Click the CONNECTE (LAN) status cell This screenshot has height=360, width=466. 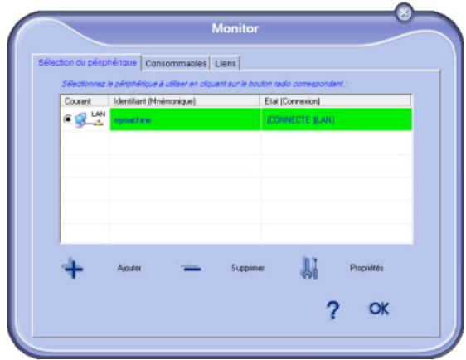[x=337, y=119]
